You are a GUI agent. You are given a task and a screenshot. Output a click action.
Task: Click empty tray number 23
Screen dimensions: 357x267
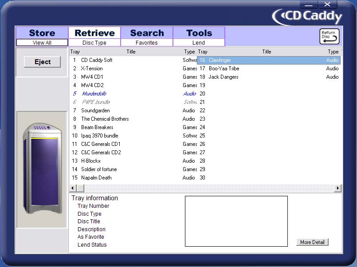(x=202, y=119)
